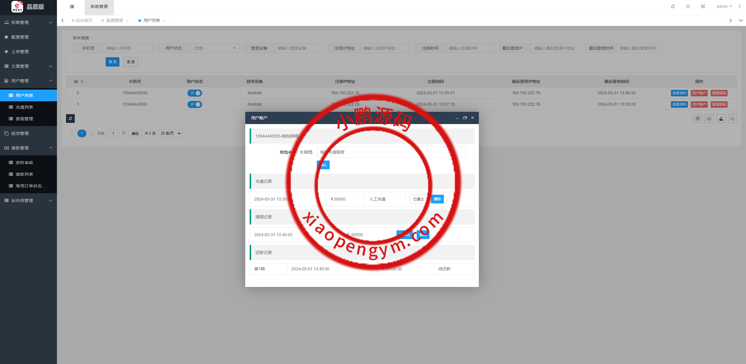Image resolution: width=746 pixels, height=364 pixels.
Task: Click the sidebar collapse menu icon
Action: pyautogui.click(x=72, y=6)
